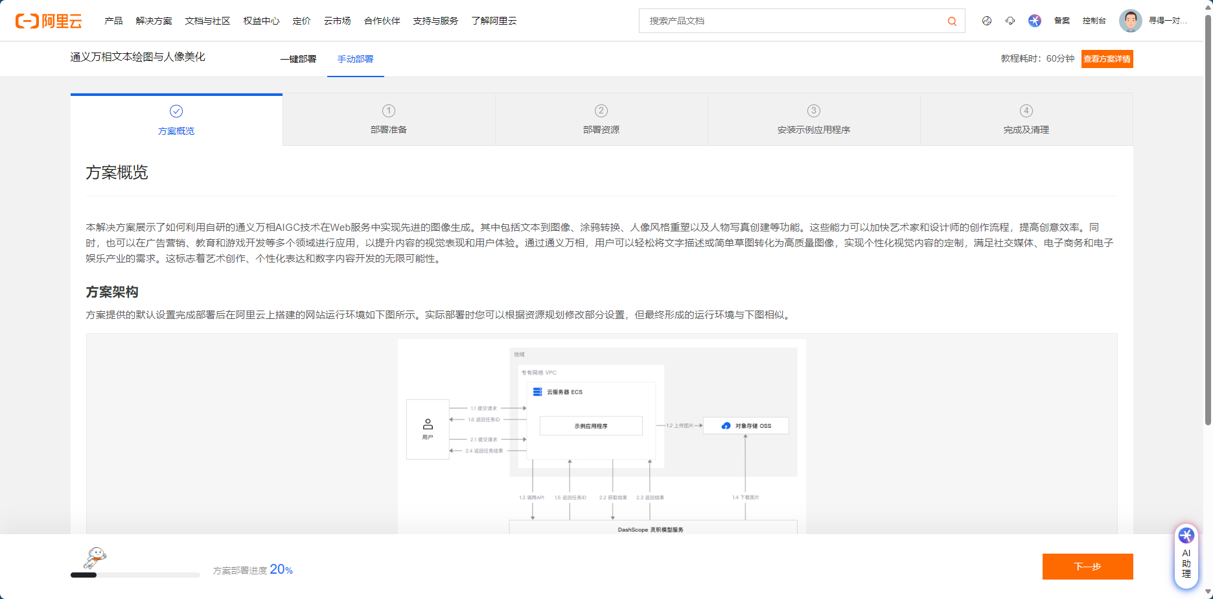
Task: Click the 方案概览 checkmark step icon
Action: pos(176,111)
